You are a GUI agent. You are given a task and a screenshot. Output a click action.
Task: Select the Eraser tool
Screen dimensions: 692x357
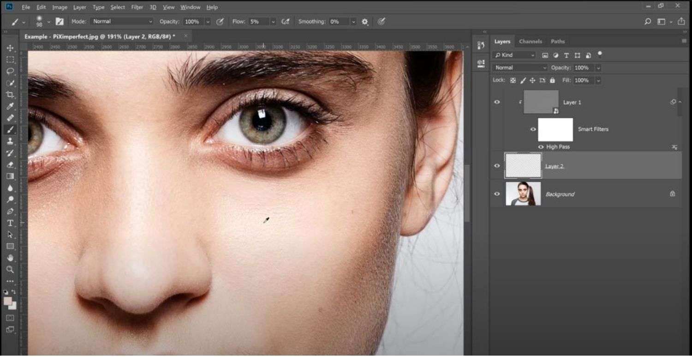click(x=10, y=164)
